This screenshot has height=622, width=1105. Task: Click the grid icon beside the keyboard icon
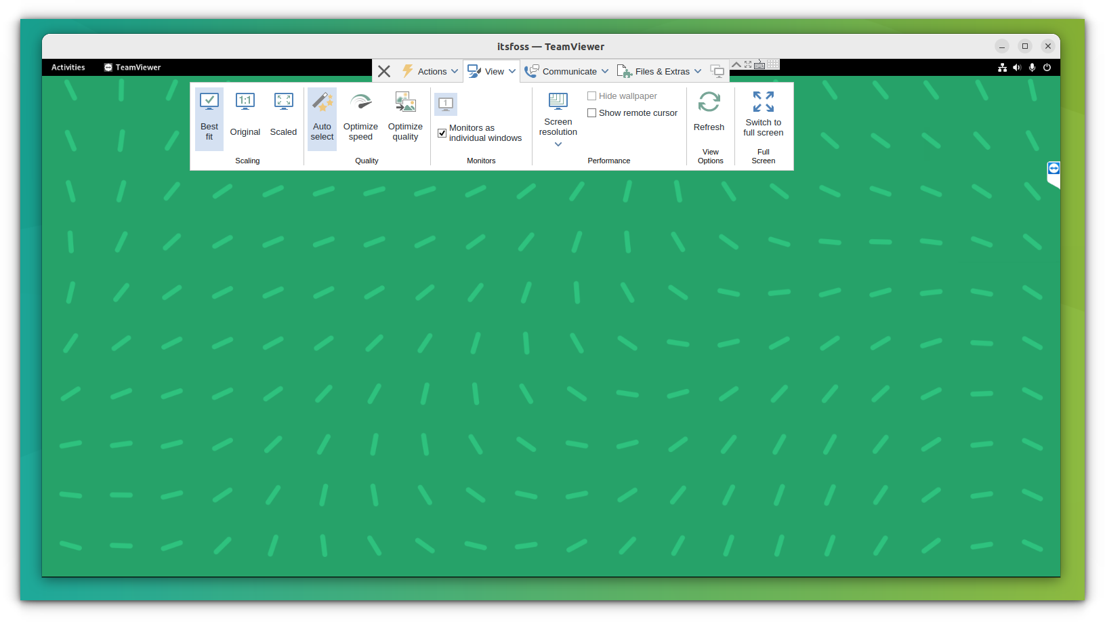(773, 64)
